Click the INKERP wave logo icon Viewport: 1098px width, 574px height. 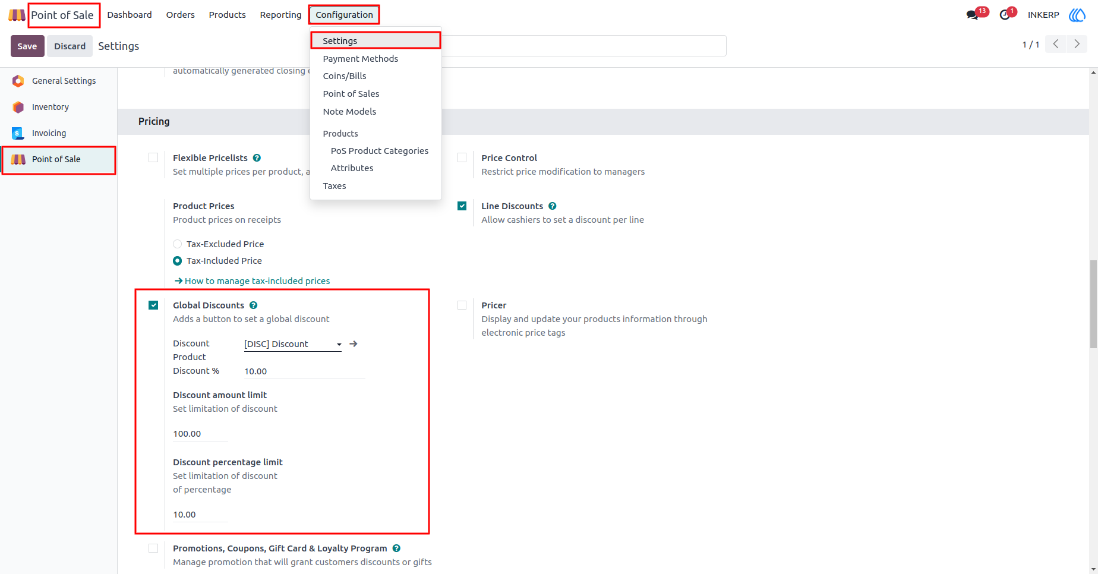pyautogui.click(x=1077, y=15)
